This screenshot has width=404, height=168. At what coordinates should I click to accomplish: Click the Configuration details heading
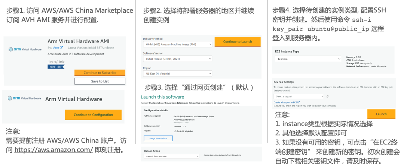click(x=156, y=111)
